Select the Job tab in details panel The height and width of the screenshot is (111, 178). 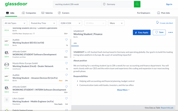(x=75, y=43)
